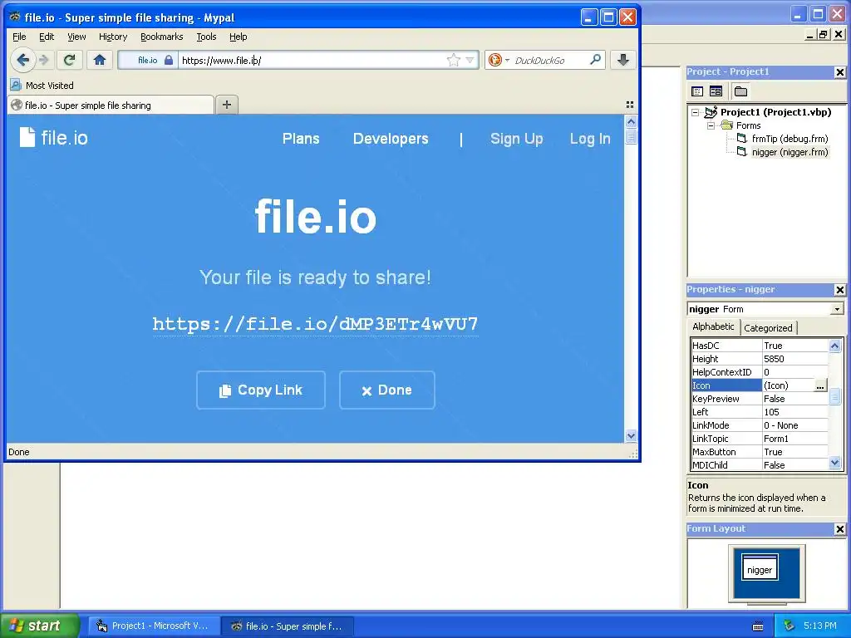Click the file.io logo in the page header

[53, 138]
